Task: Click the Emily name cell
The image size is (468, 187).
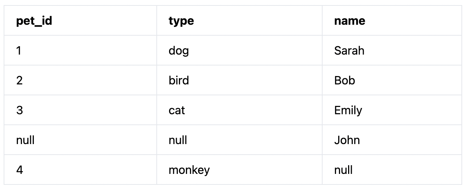Action: click(x=392, y=110)
